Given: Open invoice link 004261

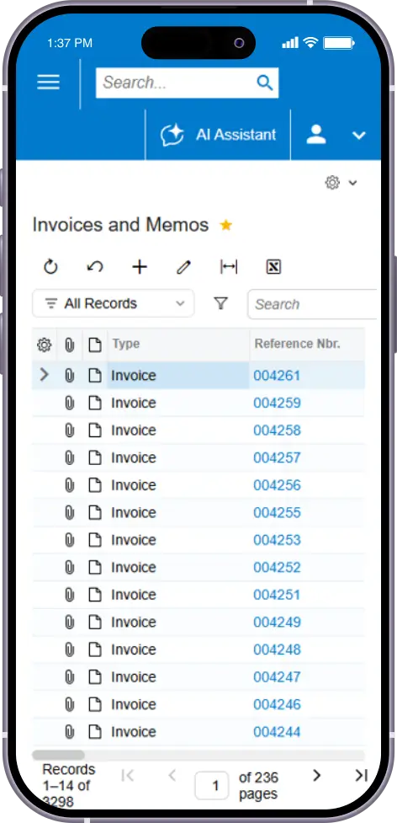Looking at the screenshot, I should pos(277,376).
